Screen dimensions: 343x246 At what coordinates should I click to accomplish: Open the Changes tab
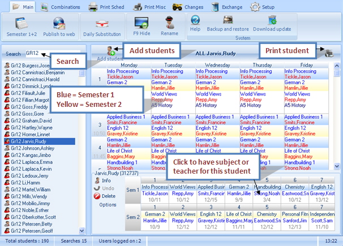188,7
